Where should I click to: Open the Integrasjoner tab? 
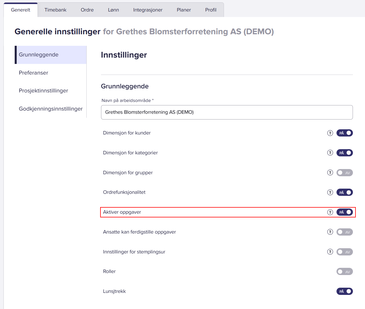click(148, 10)
